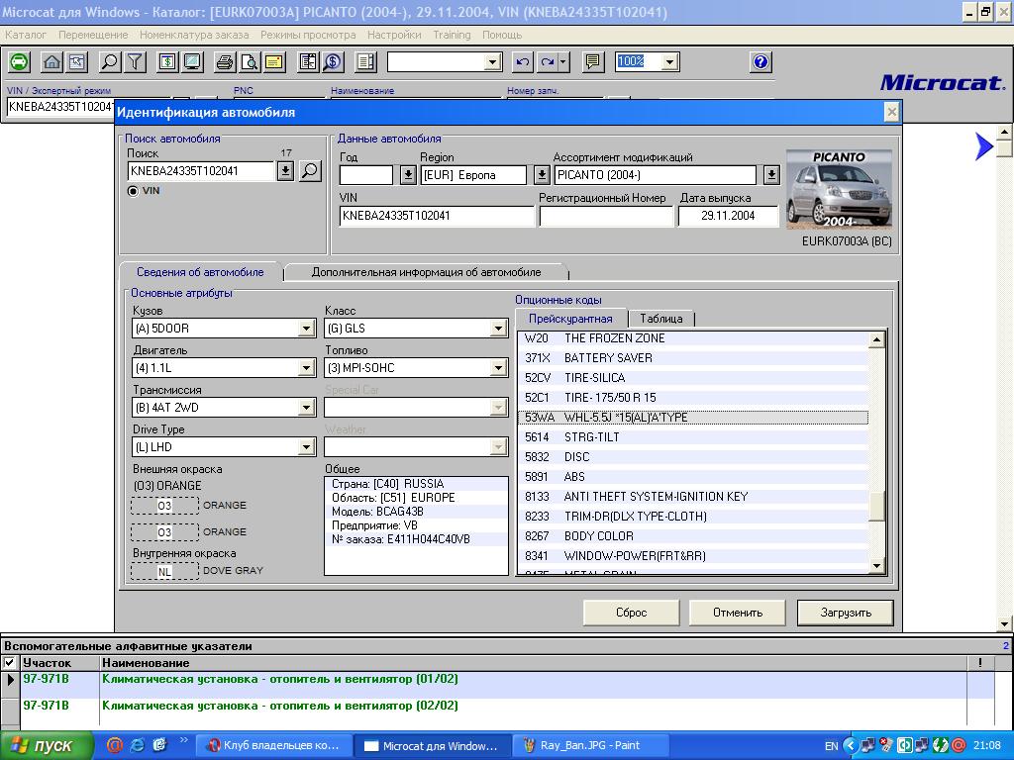
Task: Click the undo arrow icon
Action: (x=522, y=62)
